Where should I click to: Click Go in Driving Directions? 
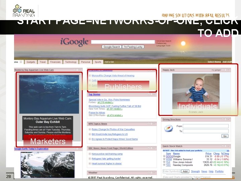click(x=225, y=136)
